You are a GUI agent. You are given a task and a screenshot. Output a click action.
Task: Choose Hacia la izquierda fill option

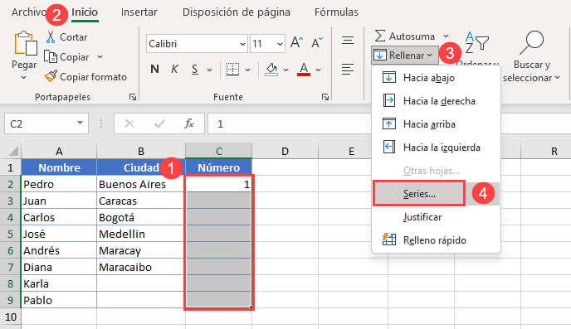pyautogui.click(x=436, y=148)
